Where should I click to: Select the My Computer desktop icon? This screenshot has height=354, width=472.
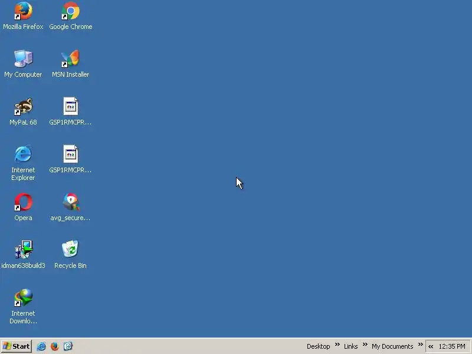tap(23, 64)
